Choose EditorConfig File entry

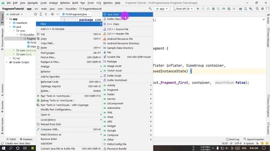coord(127,144)
